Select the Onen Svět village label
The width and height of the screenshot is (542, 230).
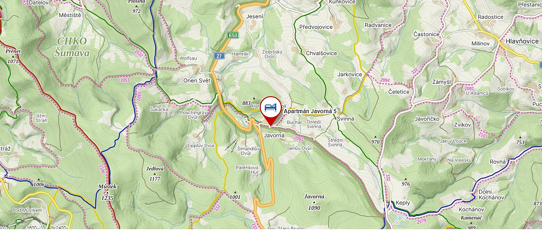[197, 80]
